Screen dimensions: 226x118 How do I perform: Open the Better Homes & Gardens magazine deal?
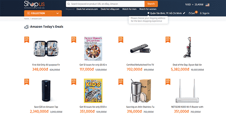(x=93, y=48)
